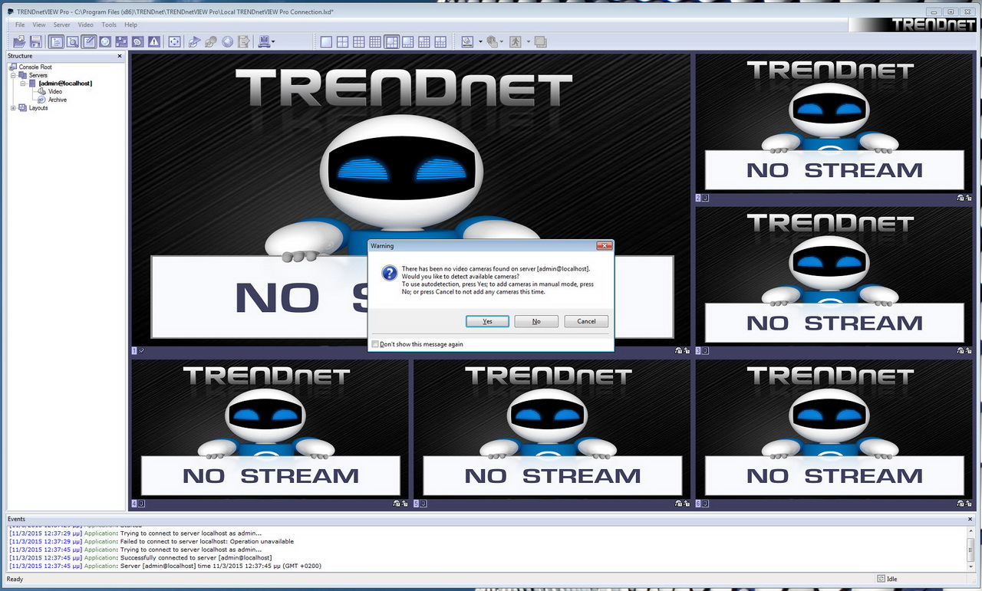The width and height of the screenshot is (982, 591).
Task: Click the warning triangle events toolbar icon
Action: pyautogui.click(x=153, y=41)
